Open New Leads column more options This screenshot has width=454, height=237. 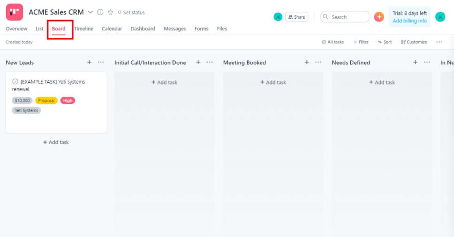tap(101, 62)
